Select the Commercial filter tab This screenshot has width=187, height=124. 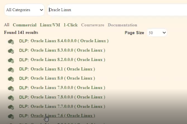24,25
